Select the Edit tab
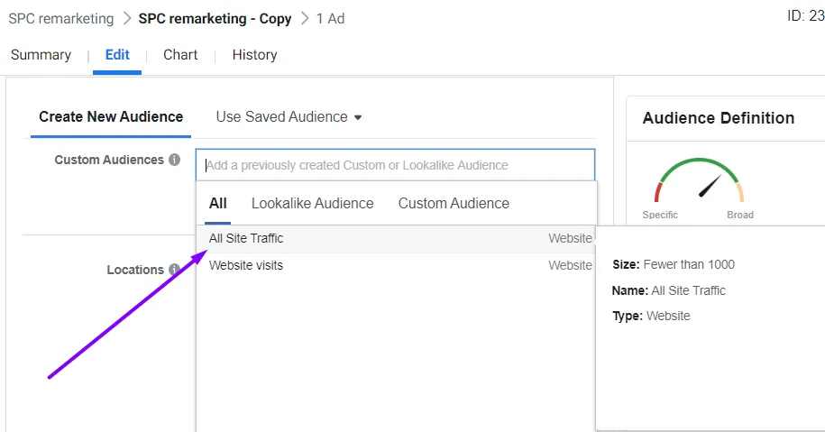Image resolution: width=825 pixels, height=432 pixels. (x=117, y=55)
